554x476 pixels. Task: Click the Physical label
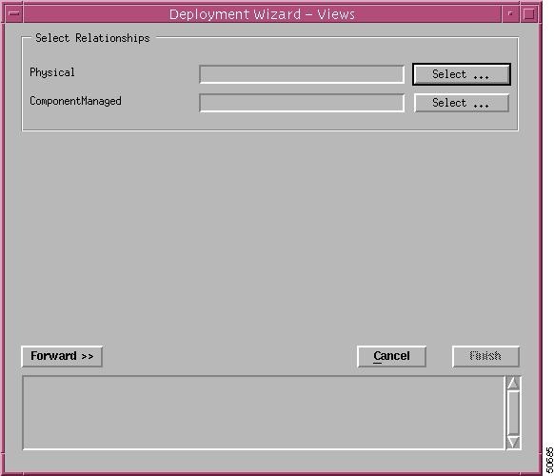point(52,72)
